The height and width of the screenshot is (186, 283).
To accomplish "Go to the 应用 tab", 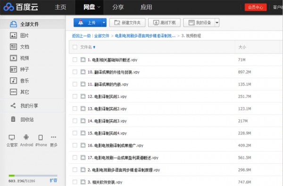I will [146, 7].
